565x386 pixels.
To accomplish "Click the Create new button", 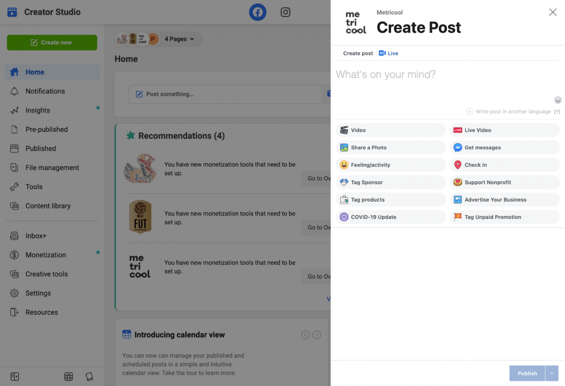I will (x=52, y=42).
